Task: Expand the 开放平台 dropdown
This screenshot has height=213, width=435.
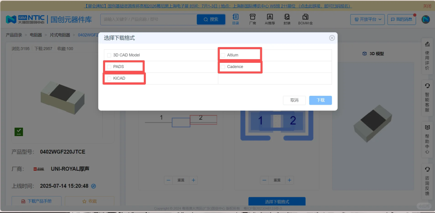Action: click(367, 19)
